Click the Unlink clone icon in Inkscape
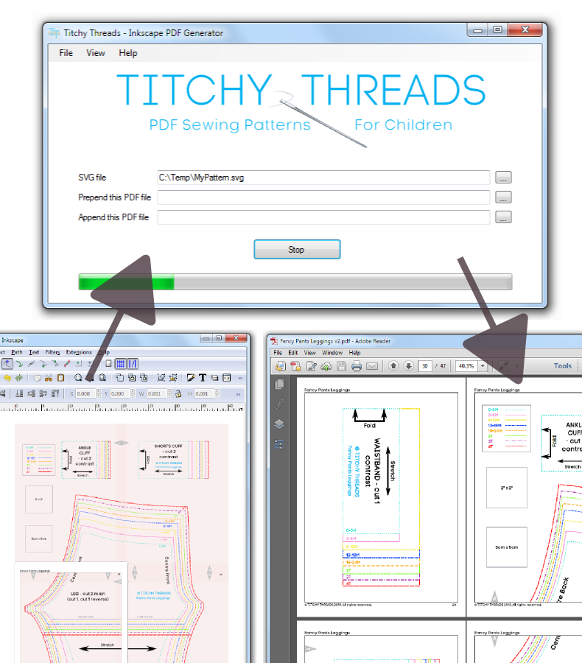Screen dimensions: 582x663 tap(144, 378)
